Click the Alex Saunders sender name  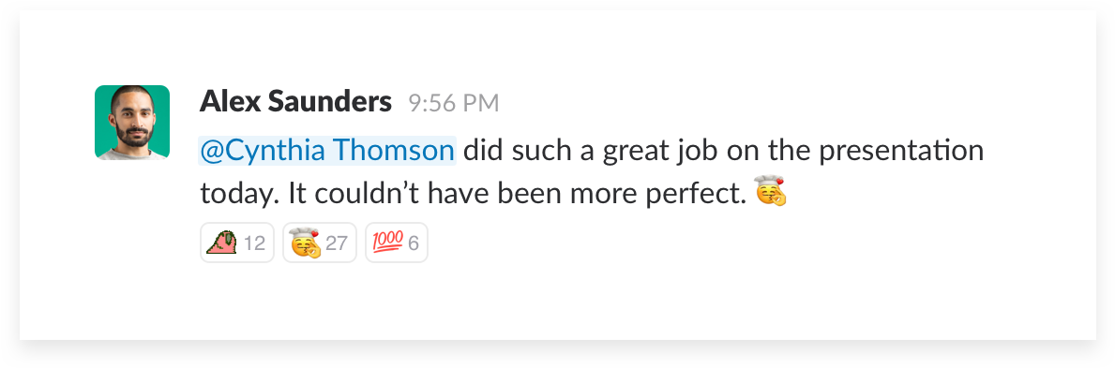[x=295, y=102]
